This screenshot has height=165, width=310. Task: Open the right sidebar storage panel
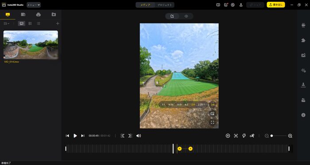tap(303, 100)
